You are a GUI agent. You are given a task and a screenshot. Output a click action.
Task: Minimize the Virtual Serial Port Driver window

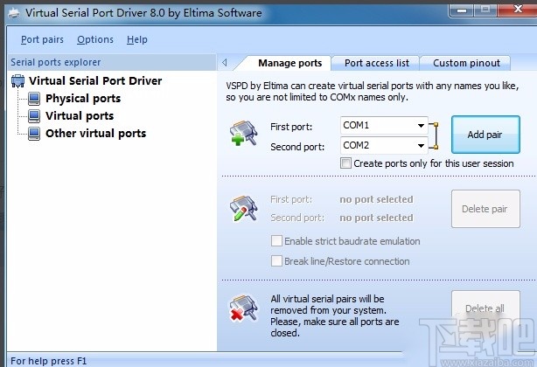coord(461,10)
